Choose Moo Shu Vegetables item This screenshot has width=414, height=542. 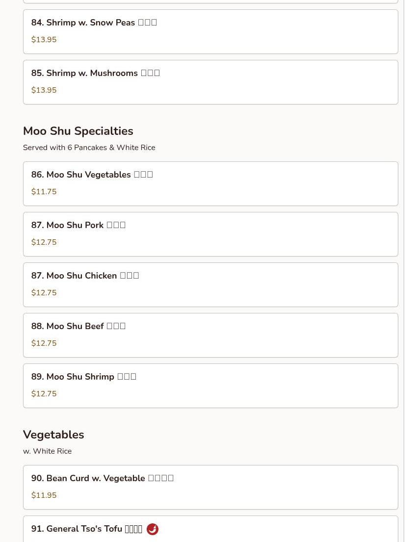coord(210,183)
